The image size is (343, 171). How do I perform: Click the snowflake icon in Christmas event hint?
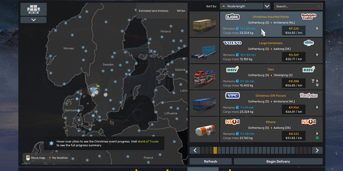51,143
